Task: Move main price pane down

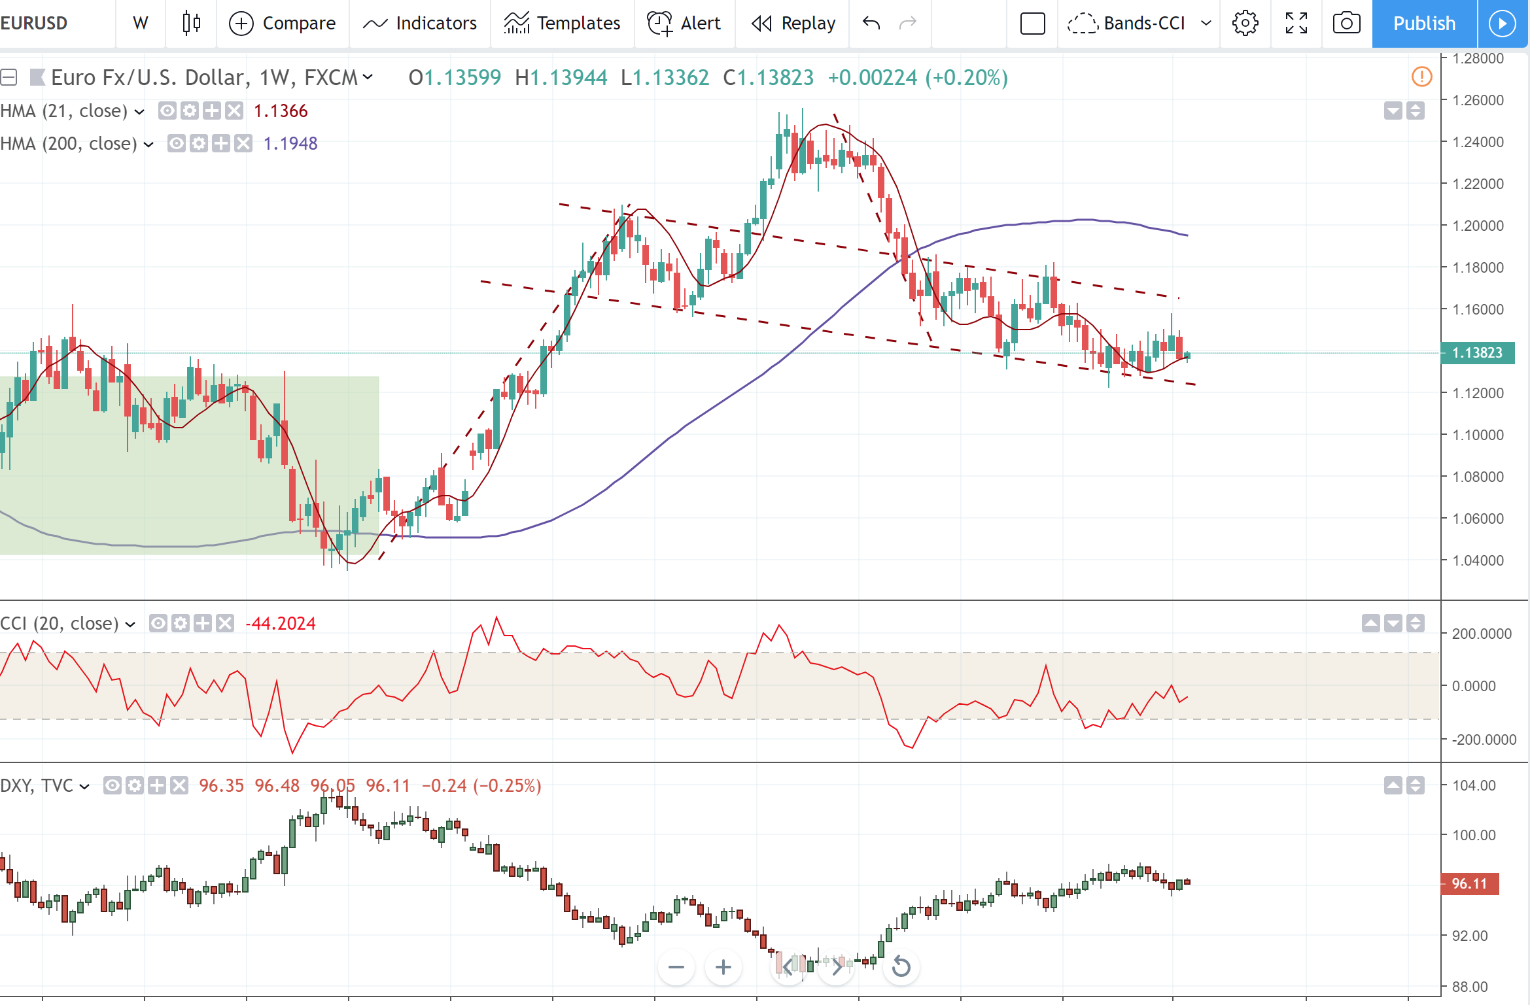Action: pos(1393,111)
